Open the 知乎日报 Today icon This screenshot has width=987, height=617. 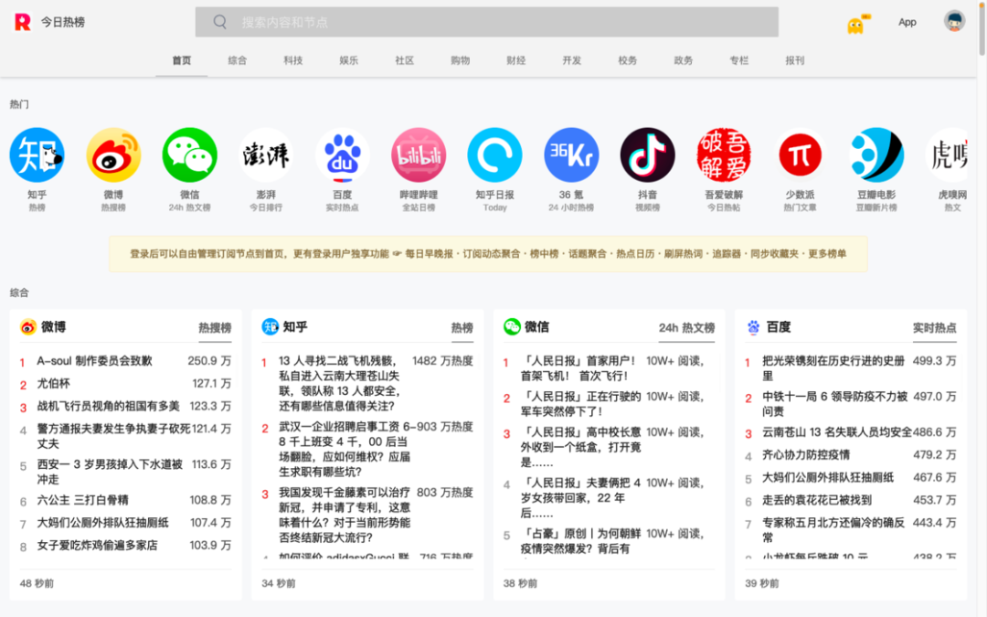[x=494, y=154]
